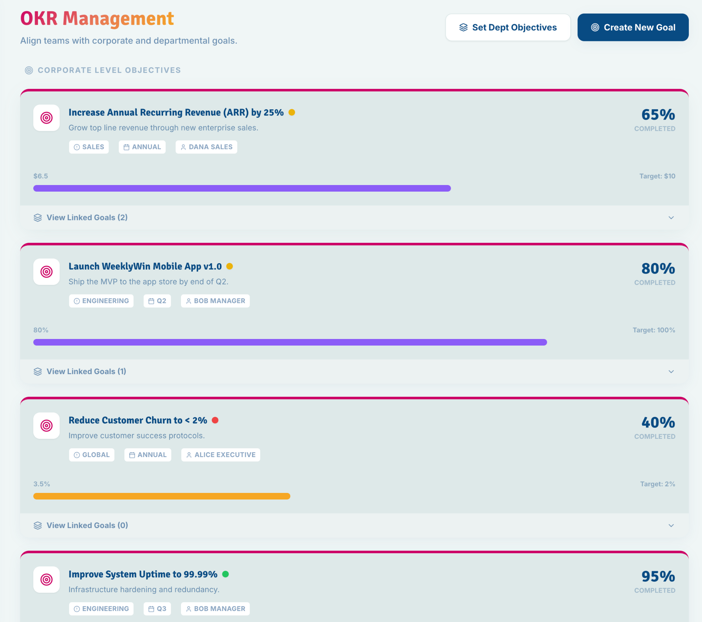Screen dimensions: 702x622
Task: Expand View Linked Goals (2)
Action: tap(354, 218)
